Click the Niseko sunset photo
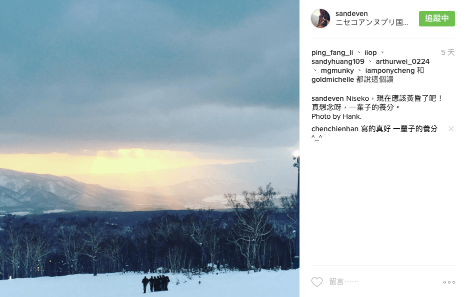The width and height of the screenshot is (467, 297). point(149,148)
